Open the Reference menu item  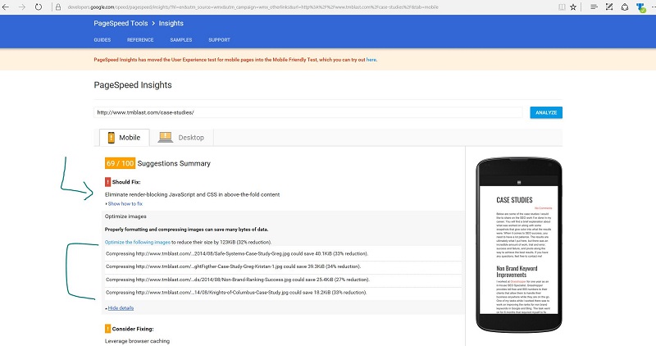pyautogui.click(x=140, y=40)
